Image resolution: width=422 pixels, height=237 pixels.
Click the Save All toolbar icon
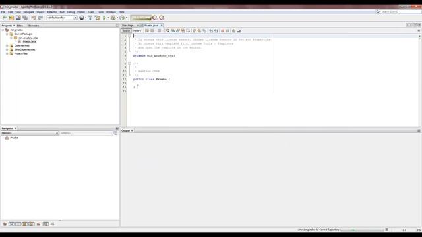pos(25,18)
